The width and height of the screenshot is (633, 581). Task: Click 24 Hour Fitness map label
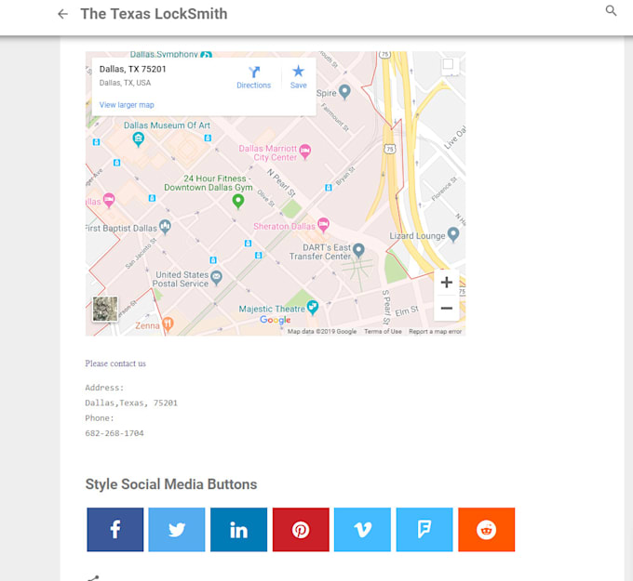pyautogui.click(x=209, y=183)
